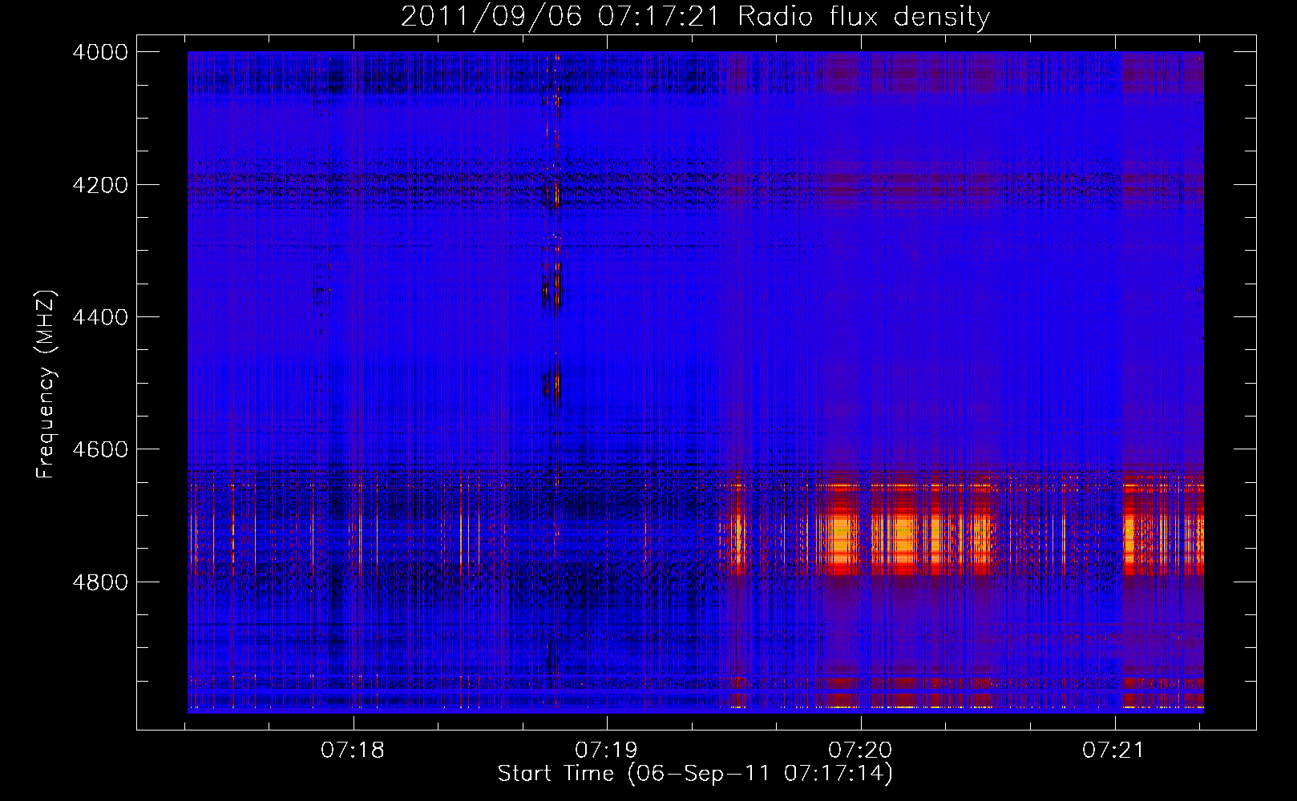Click the plot title '2011/09/06 07:17:21 Radio flux density'
The height and width of the screenshot is (801, 1297).
point(695,16)
